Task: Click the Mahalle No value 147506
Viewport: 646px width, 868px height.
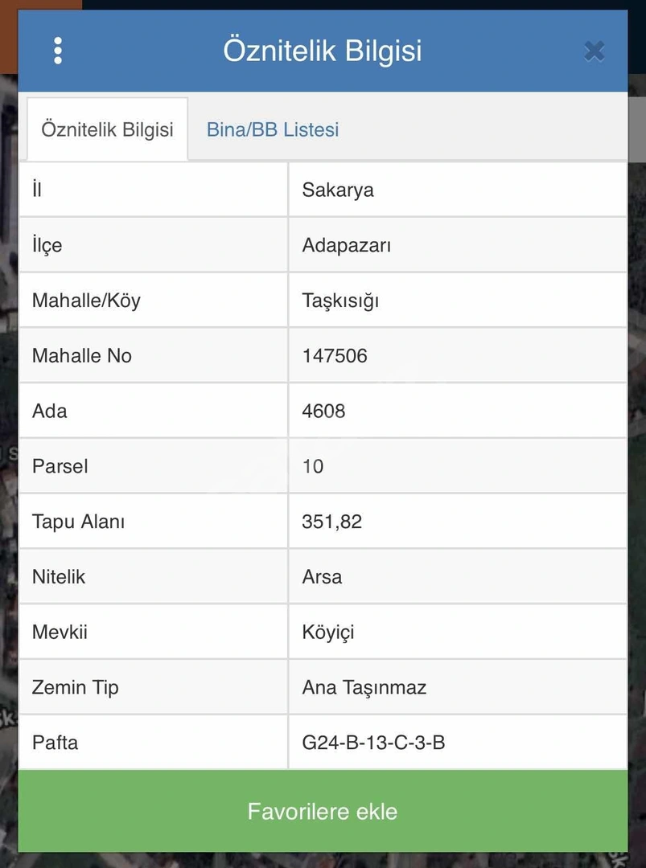Action: click(x=335, y=355)
